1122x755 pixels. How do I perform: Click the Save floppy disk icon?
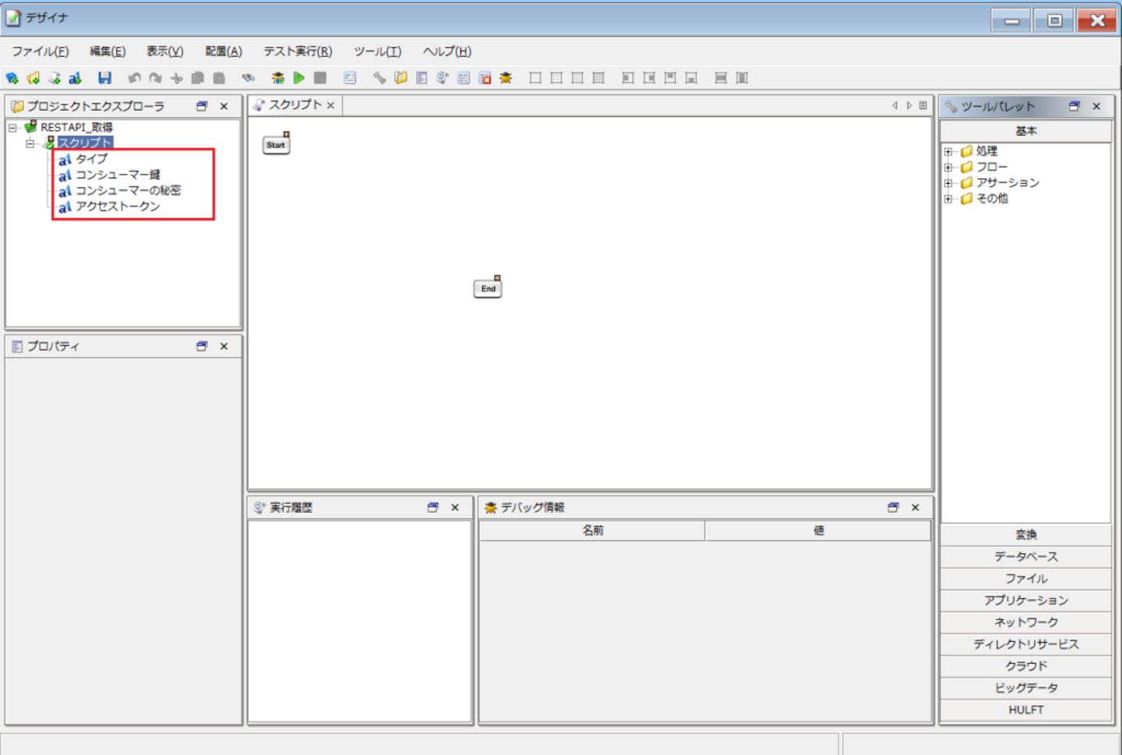point(104,78)
